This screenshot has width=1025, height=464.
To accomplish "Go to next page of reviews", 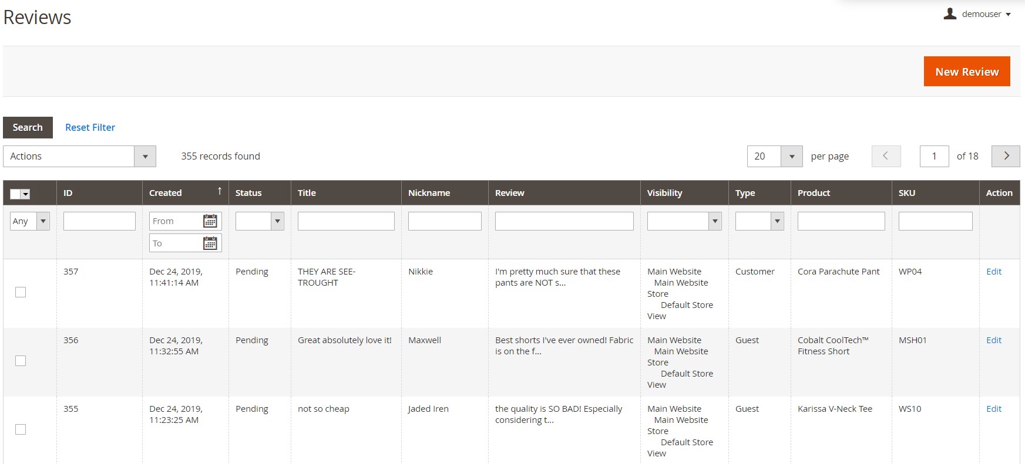I will tap(1006, 156).
